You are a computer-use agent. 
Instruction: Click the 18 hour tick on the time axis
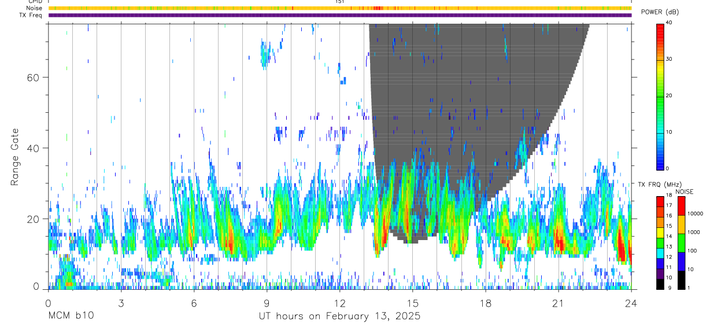pos(485,303)
